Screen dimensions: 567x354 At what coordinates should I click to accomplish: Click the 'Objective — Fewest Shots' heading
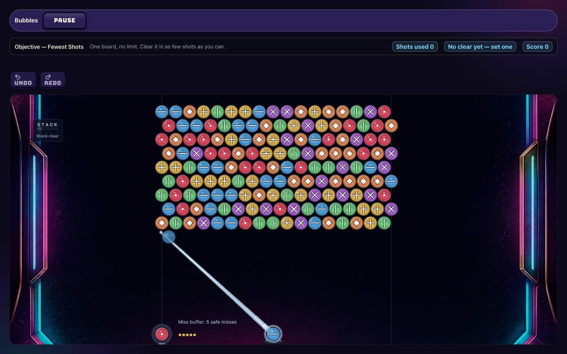49,46
